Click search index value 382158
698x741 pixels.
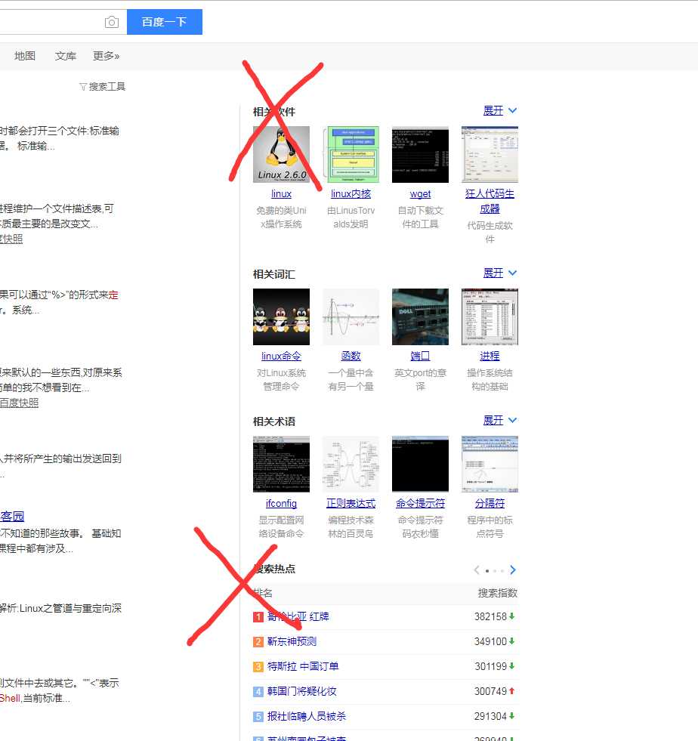click(490, 616)
